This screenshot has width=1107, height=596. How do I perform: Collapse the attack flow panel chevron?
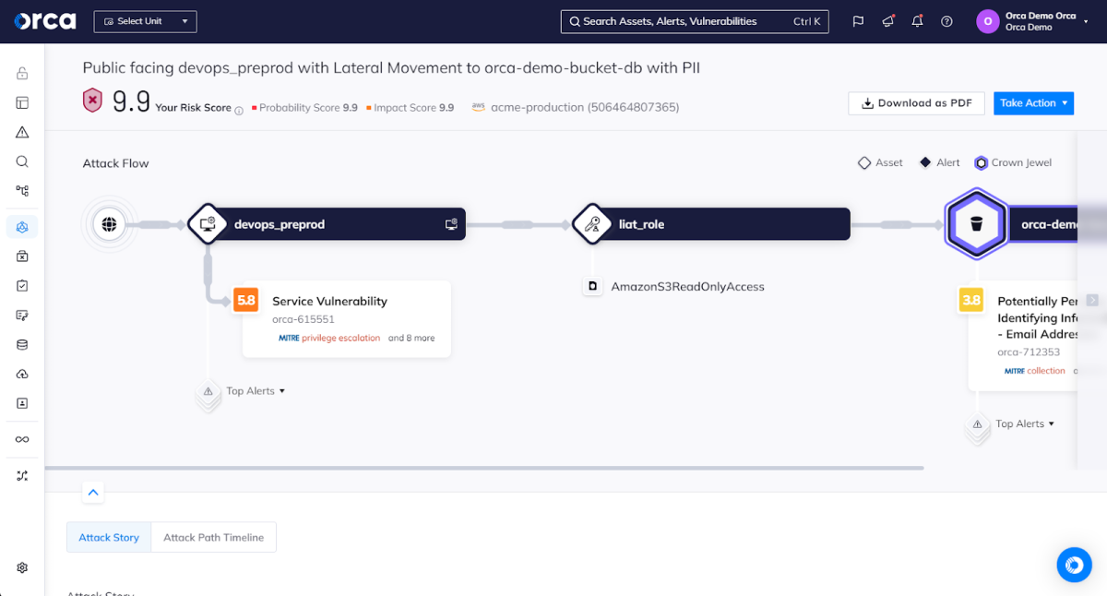tap(93, 493)
